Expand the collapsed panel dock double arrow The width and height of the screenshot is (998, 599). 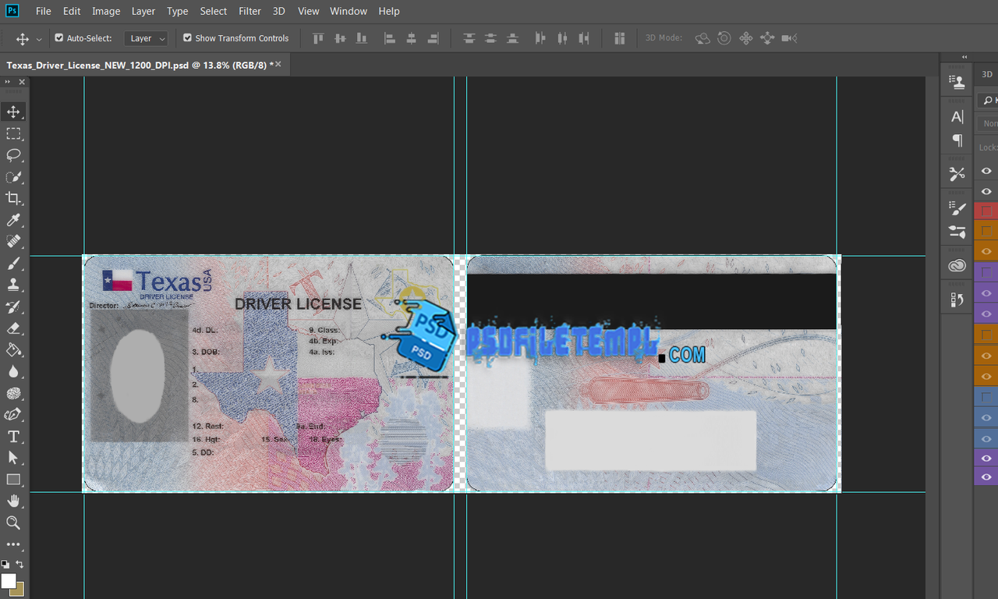tap(964, 57)
